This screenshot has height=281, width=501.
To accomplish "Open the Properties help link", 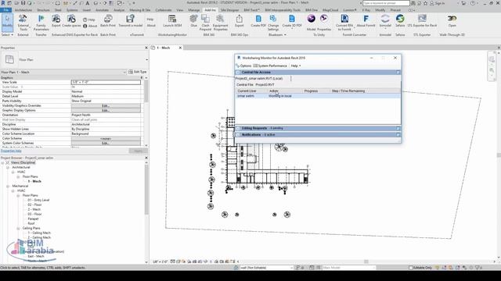I will [11, 151].
